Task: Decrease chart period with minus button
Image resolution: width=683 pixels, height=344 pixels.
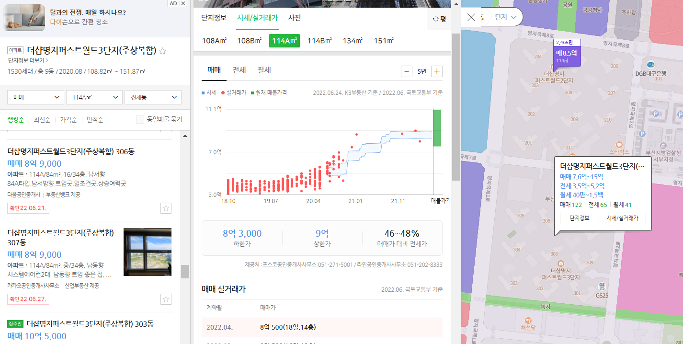Action: (x=407, y=71)
